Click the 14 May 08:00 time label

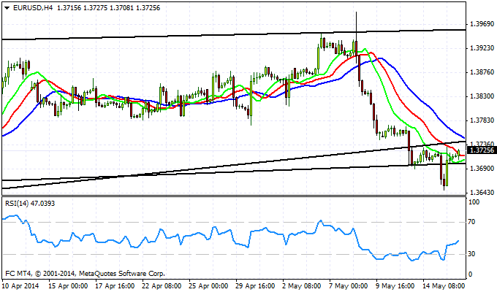click(444, 286)
